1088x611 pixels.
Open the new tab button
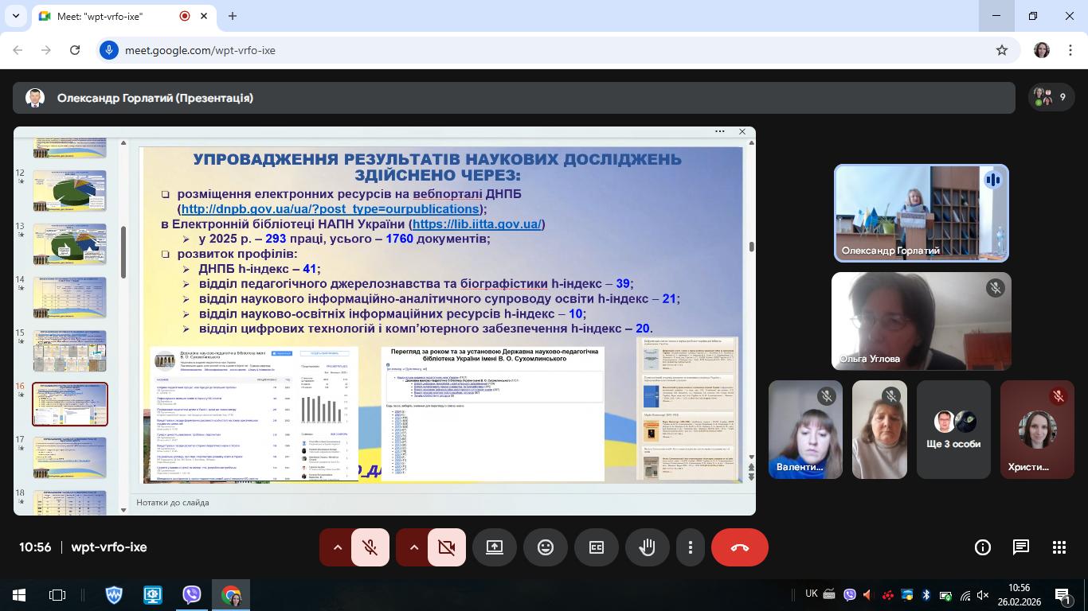click(233, 16)
